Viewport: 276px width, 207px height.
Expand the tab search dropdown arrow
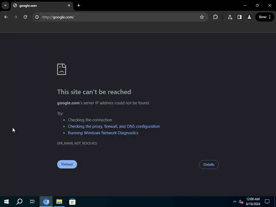click(x=5, y=5)
